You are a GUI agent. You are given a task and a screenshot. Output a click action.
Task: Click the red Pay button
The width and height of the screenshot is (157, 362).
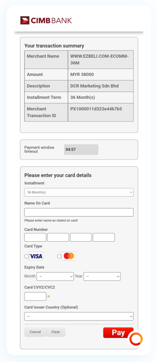(x=118, y=332)
